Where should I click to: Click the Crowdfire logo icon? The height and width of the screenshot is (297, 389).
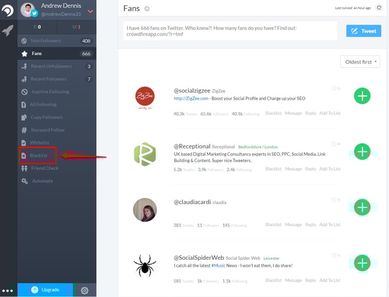point(8,11)
